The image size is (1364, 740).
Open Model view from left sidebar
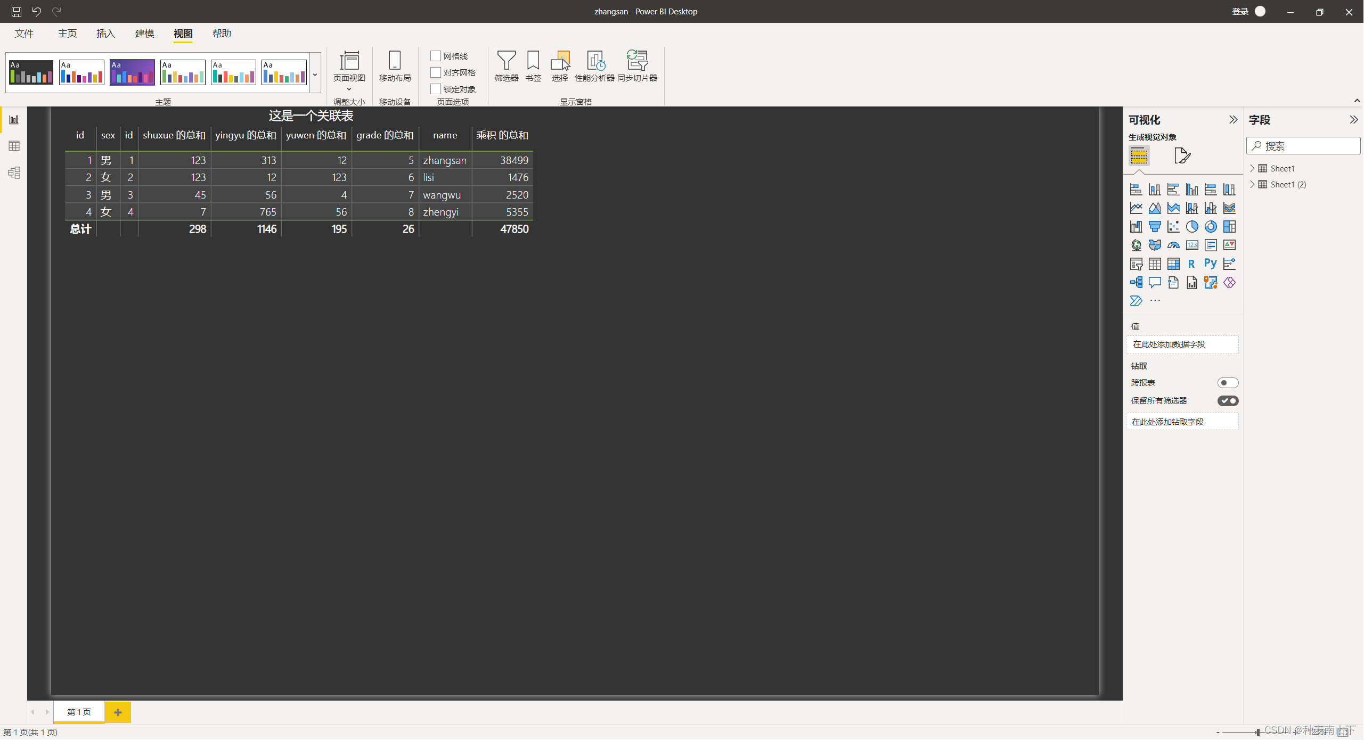click(x=14, y=172)
